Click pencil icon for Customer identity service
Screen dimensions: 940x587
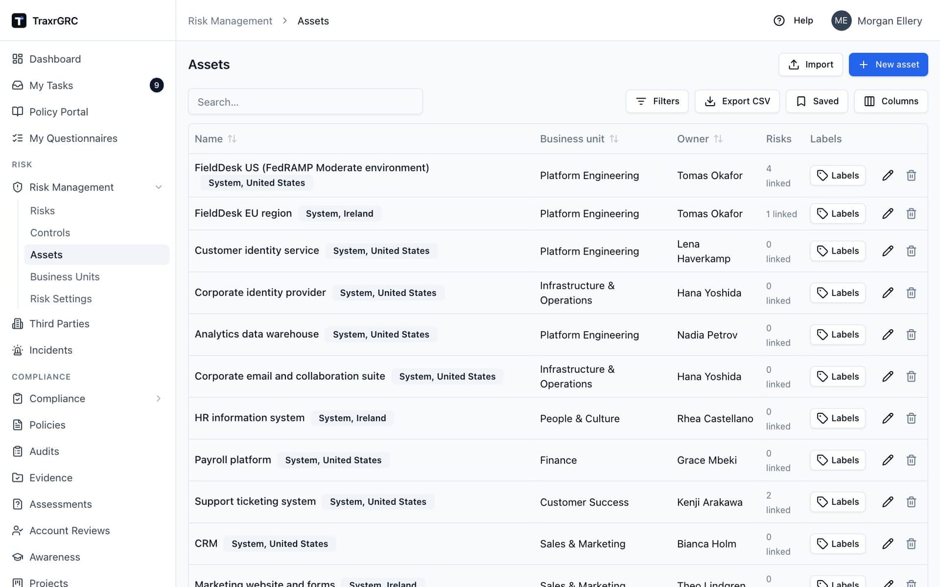(x=888, y=251)
